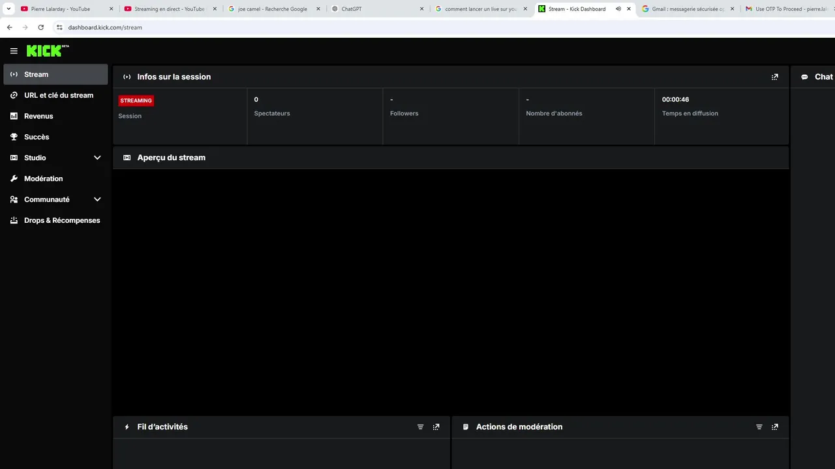Open the filter icon in Fil d'activités

pyautogui.click(x=420, y=427)
